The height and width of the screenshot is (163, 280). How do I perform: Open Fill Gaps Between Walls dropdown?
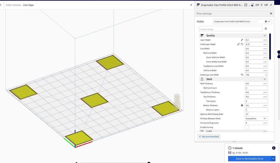coord(256,118)
